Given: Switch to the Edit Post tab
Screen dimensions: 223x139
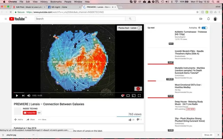Looking at the screenshot, I should pos(29,7).
